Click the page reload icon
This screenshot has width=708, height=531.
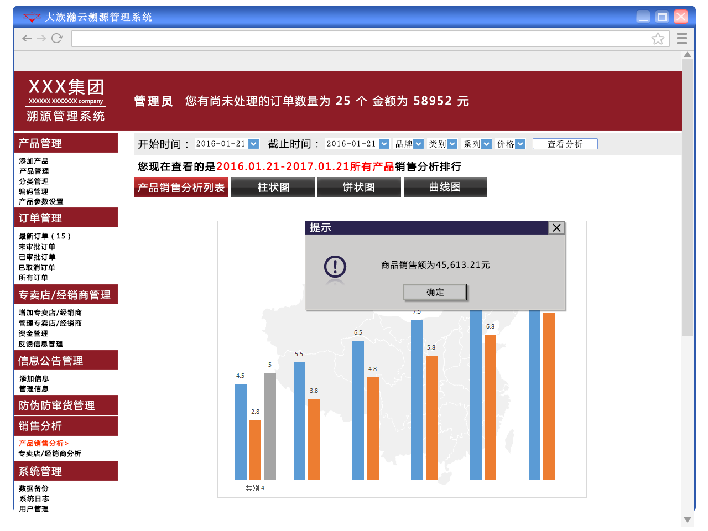56,38
